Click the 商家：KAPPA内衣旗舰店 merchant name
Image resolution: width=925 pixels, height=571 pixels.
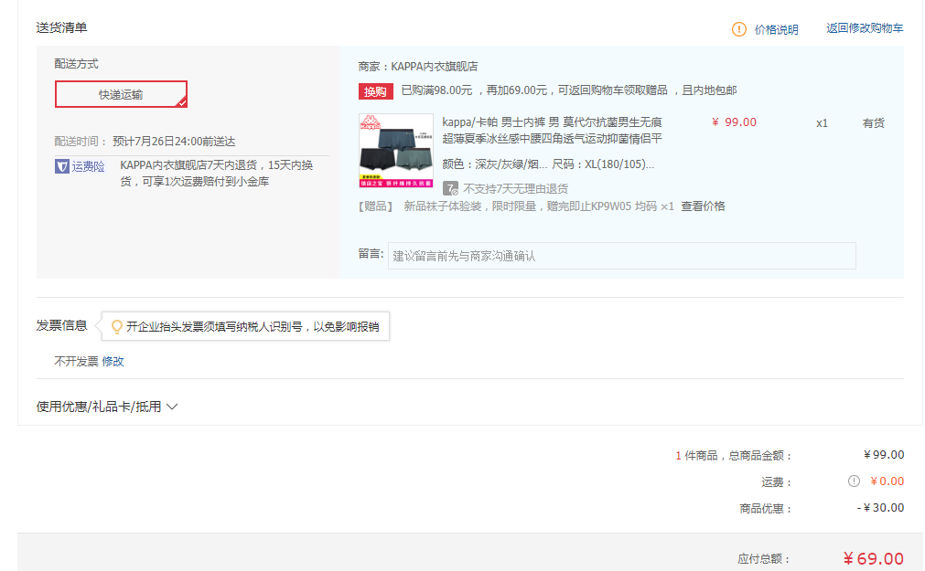417,67
